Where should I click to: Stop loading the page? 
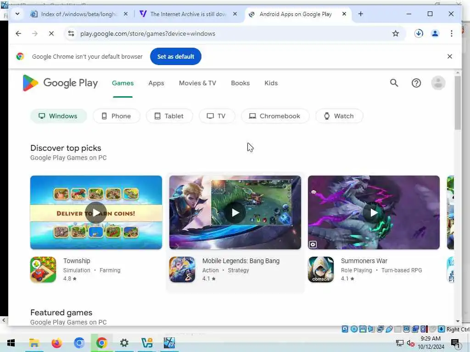pos(51,33)
